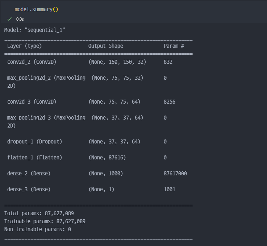Click the Model "sequential_1" output line
Image resolution: width=267 pixels, height=246 pixels.
click(35, 30)
